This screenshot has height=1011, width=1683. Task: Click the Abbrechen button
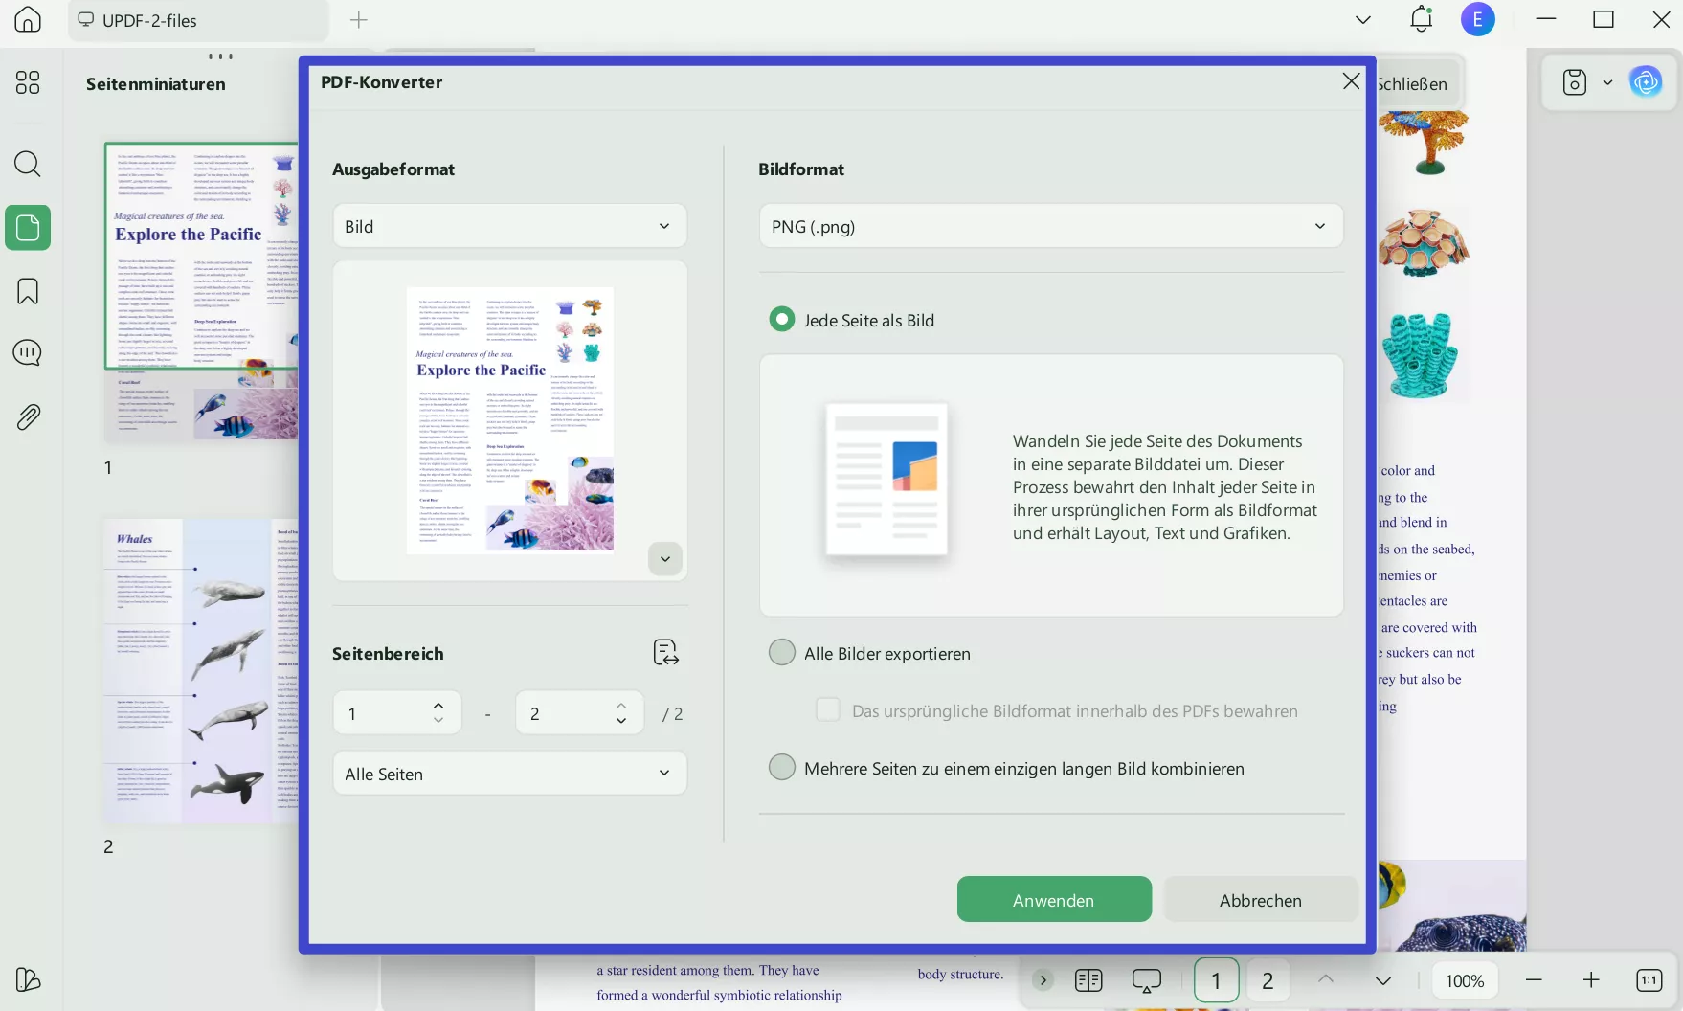pos(1261,899)
